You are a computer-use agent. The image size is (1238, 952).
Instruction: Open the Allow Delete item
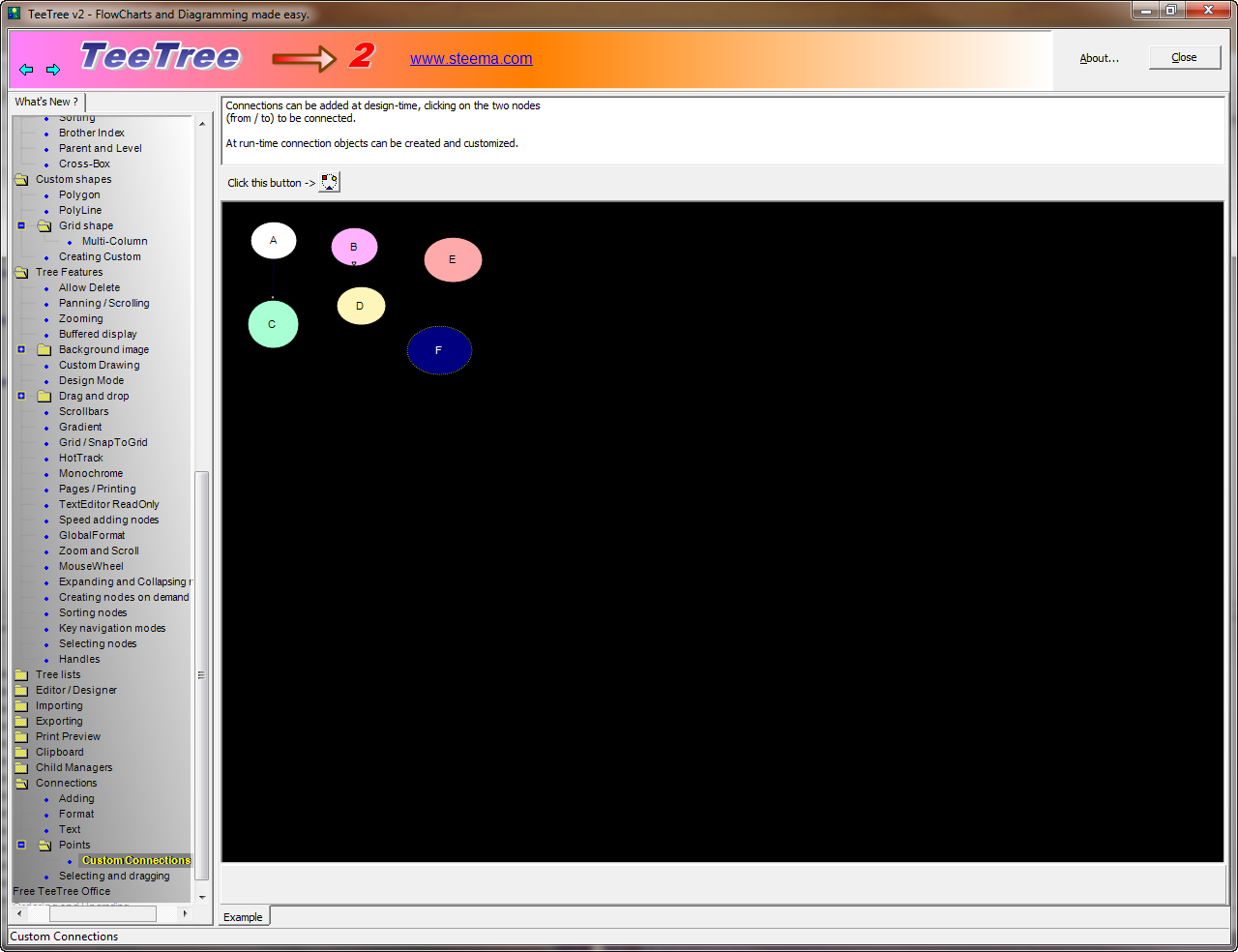(90, 287)
